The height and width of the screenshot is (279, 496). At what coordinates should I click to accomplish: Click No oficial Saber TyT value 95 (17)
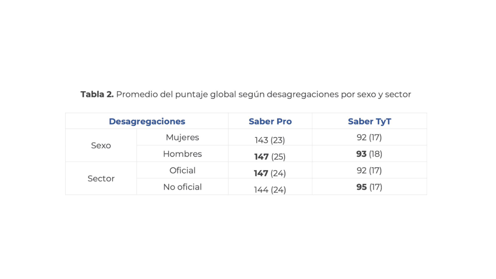click(x=369, y=187)
